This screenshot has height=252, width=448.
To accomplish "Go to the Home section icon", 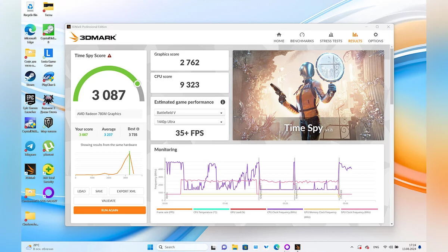I will coord(279,35).
